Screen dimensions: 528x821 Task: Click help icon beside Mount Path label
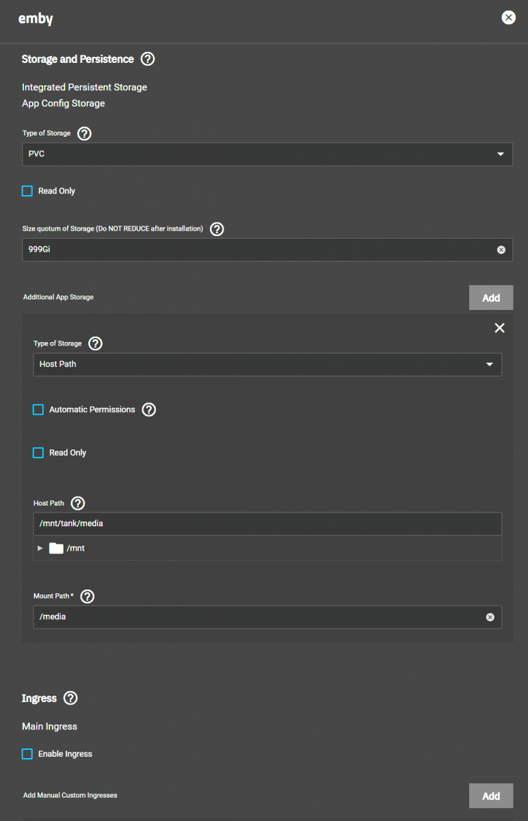point(88,596)
